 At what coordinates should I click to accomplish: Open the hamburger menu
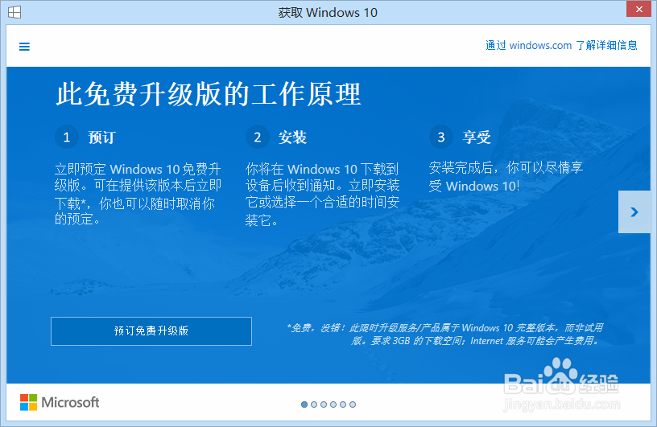(x=24, y=47)
